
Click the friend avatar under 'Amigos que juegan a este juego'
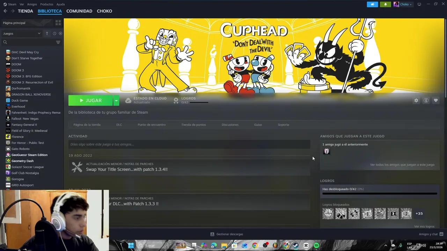click(x=327, y=151)
